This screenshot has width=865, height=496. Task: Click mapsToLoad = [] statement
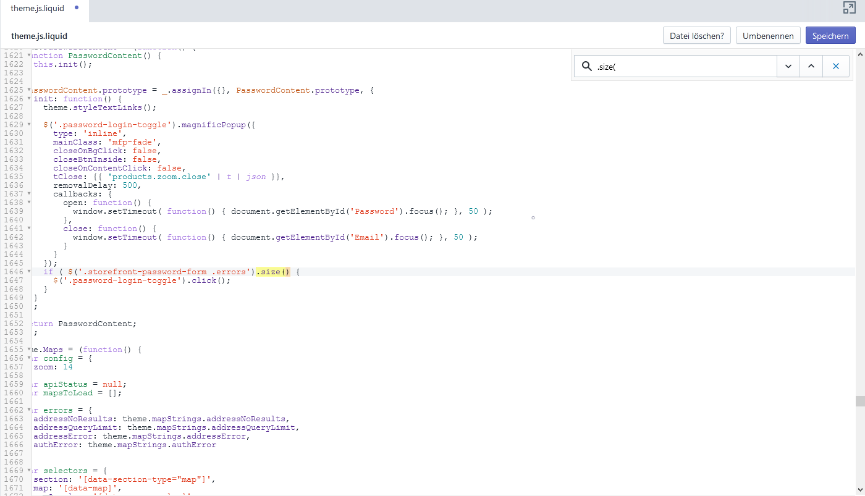pyautogui.click(x=83, y=393)
